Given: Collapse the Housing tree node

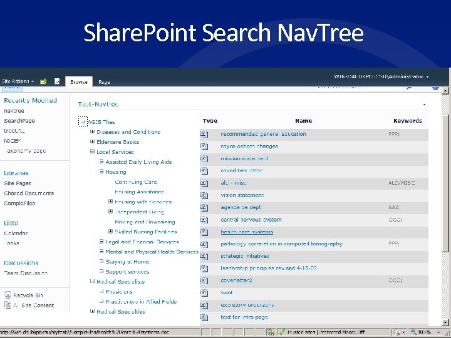Looking at the screenshot, I should pos(101,172).
